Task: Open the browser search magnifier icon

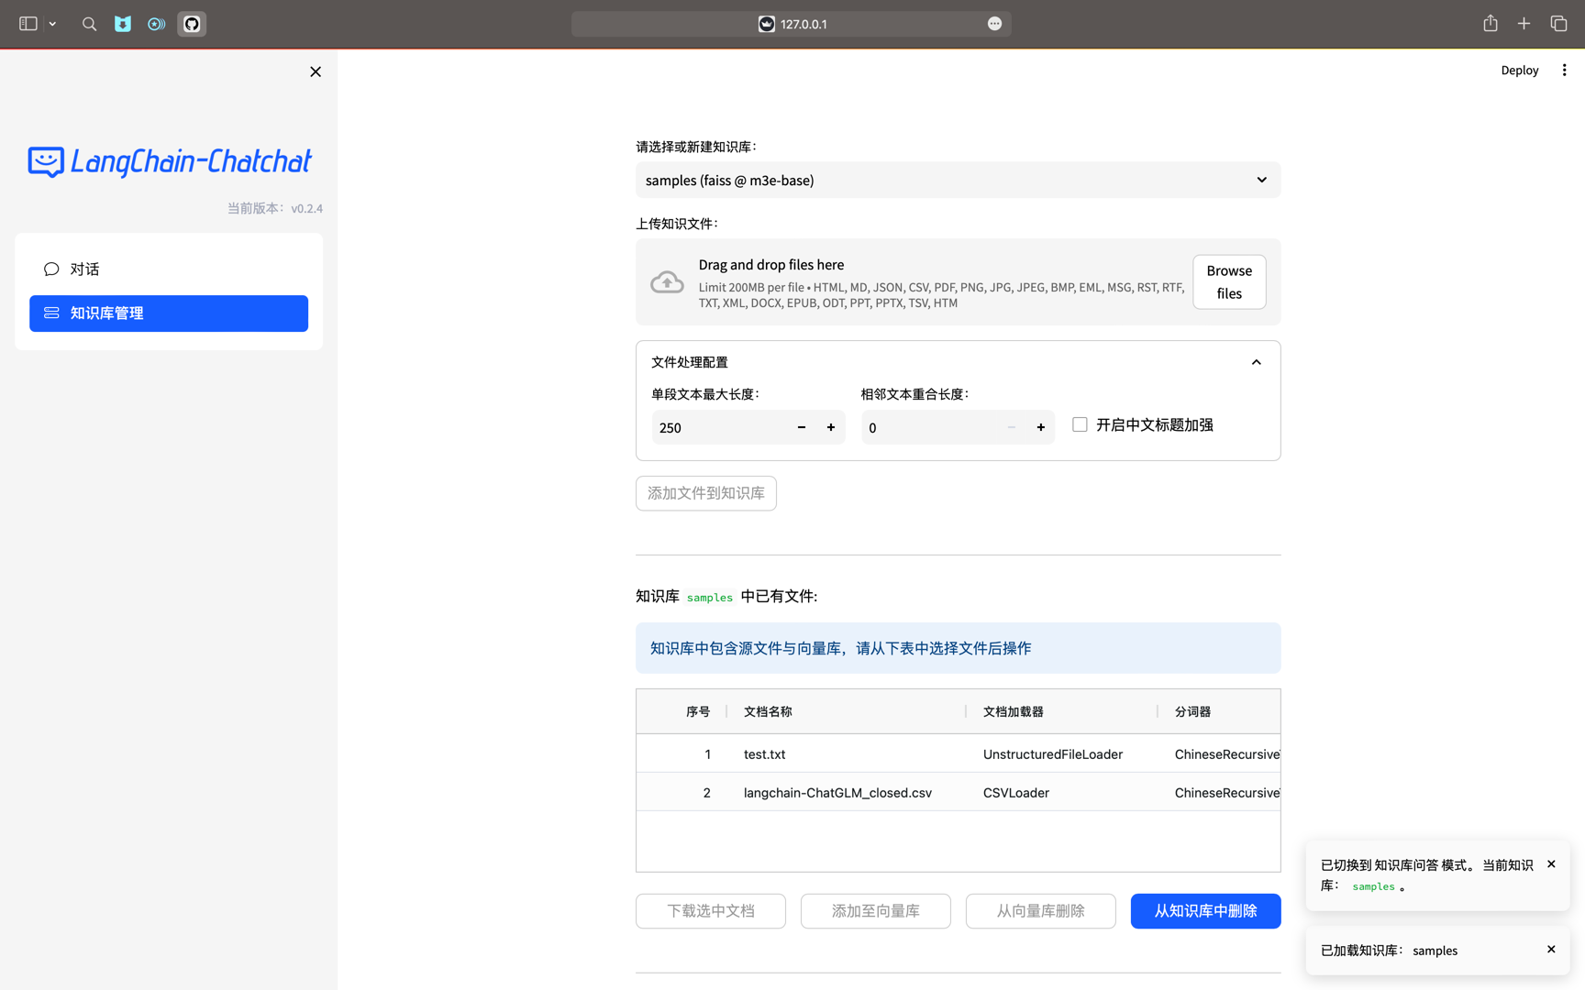Action: [x=89, y=24]
